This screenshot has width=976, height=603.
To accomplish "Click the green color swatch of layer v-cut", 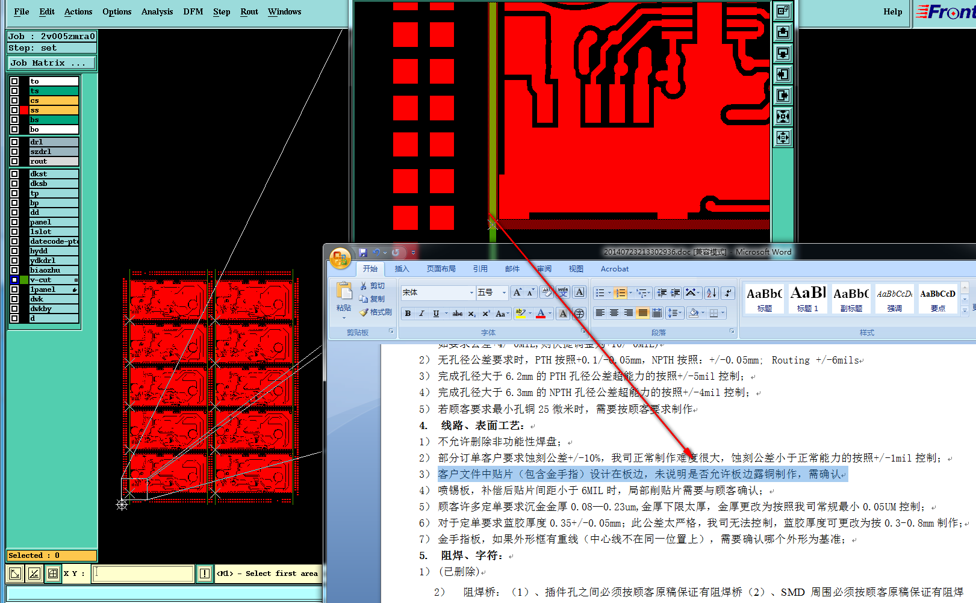I will [x=24, y=280].
